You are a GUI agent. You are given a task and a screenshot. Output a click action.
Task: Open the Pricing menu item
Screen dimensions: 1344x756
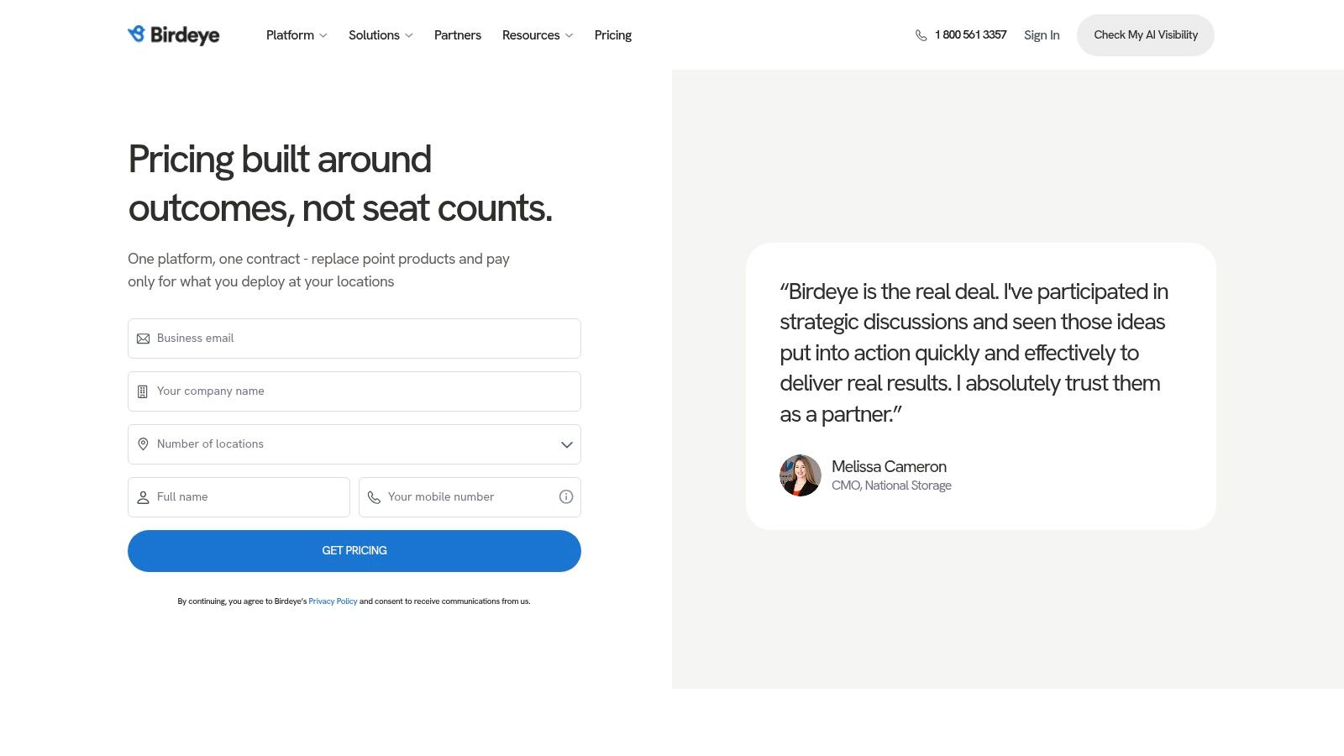pyautogui.click(x=613, y=35)
